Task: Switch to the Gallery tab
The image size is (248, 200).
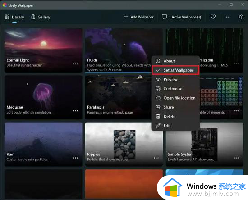Action: point(41,17)
